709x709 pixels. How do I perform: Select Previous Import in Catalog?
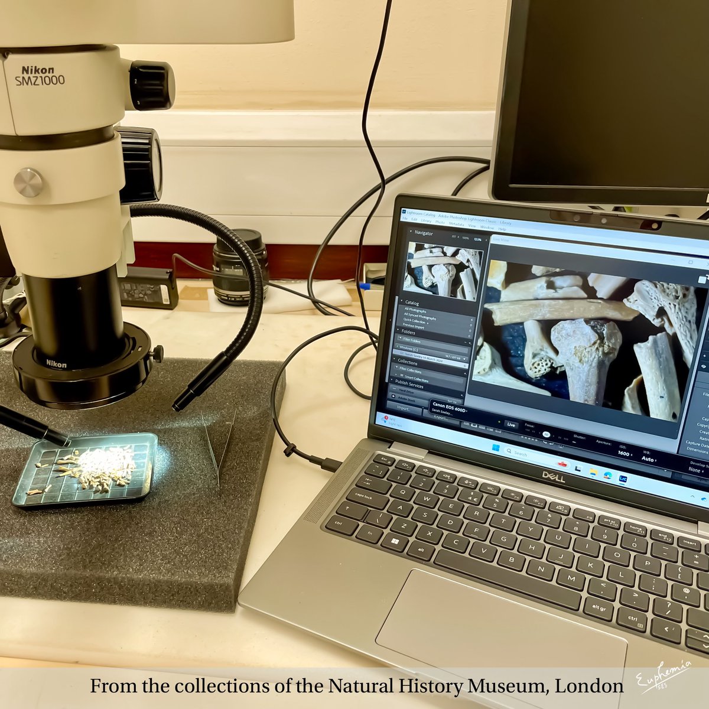pyautogui.click(x=414, y=326)
